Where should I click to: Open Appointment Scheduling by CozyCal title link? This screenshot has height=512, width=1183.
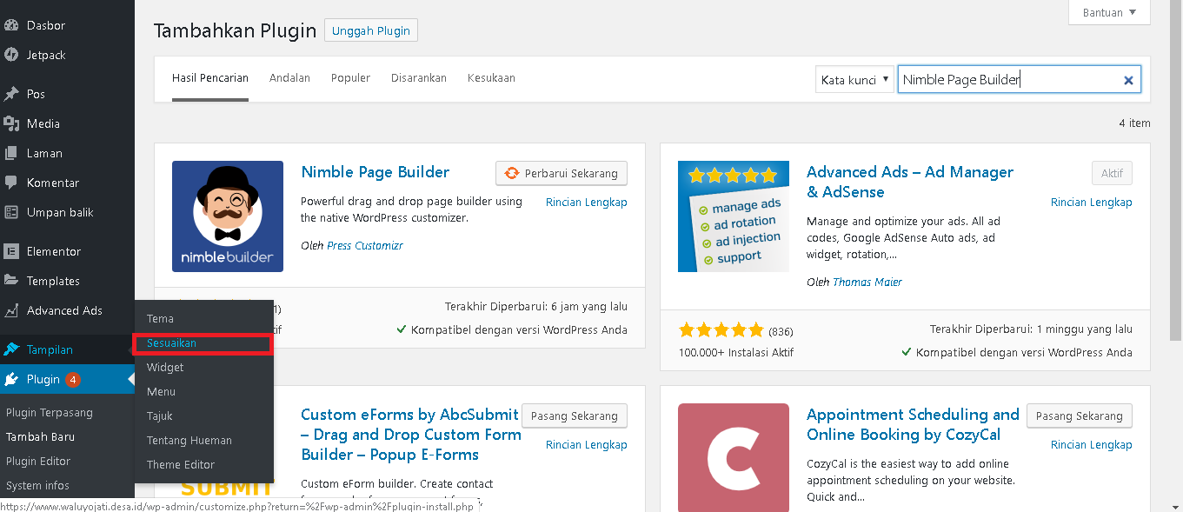pos(913,424)
